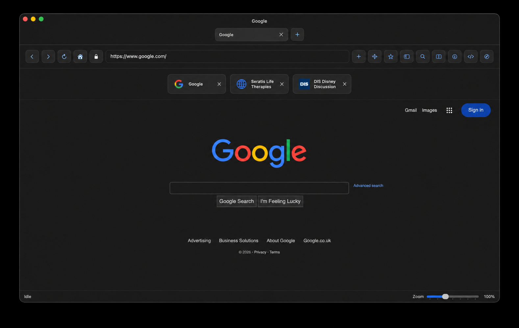Screen dimensions: 519x328
Task: Open the Google shortcut card
Action: click(x=197, y=84)
